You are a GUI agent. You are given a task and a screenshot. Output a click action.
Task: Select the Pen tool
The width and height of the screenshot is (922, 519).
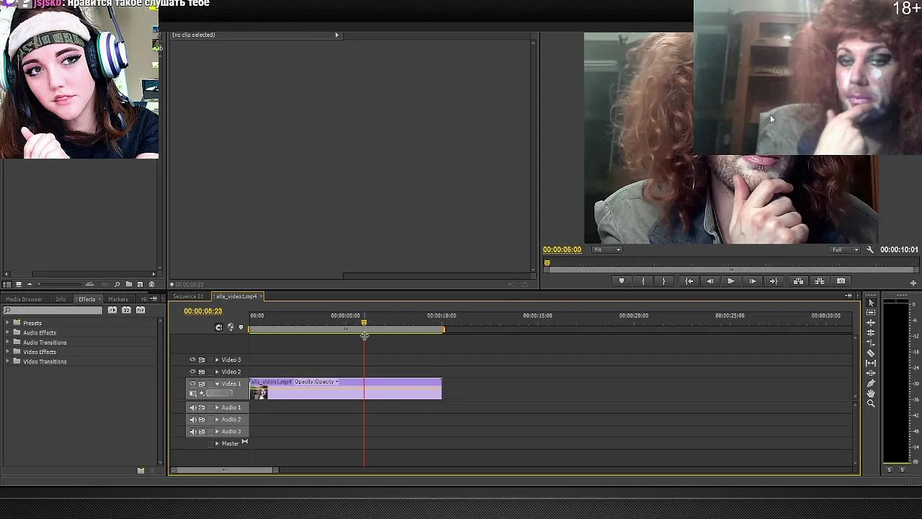coord(871,383)
